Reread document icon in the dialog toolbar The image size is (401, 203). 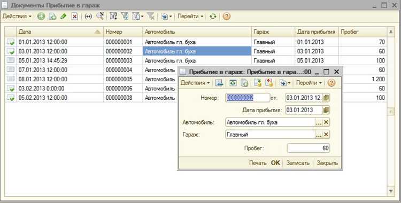pos(233,83)
